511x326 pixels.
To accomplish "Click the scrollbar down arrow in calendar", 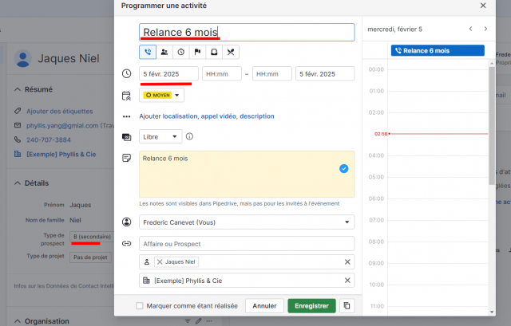I will point(492,312).
